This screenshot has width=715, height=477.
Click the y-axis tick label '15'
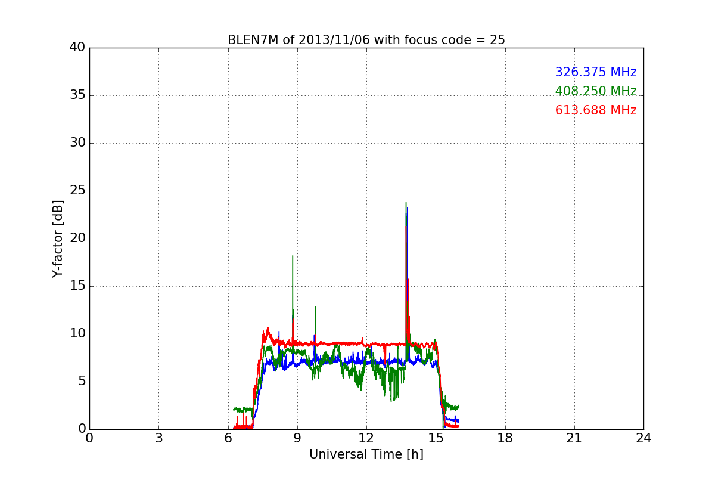[x=77, y=286]
